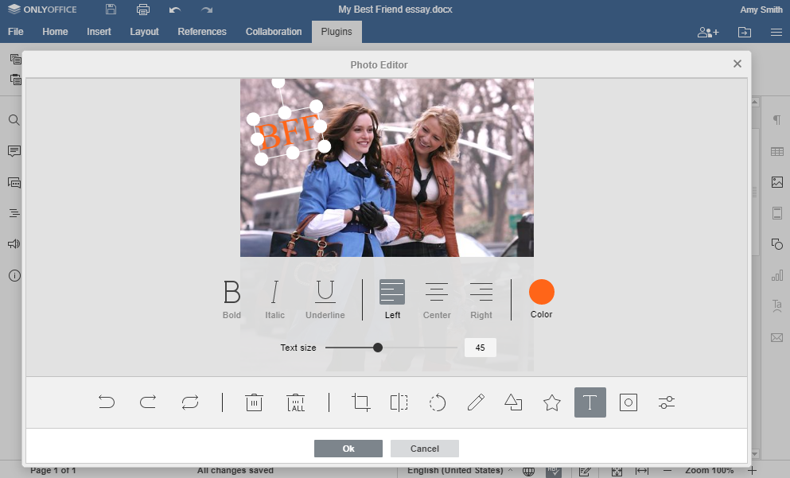The width and height of the screenshot is (790, 478).
Task: Align text Right
Action: click(x=481, y=299)
